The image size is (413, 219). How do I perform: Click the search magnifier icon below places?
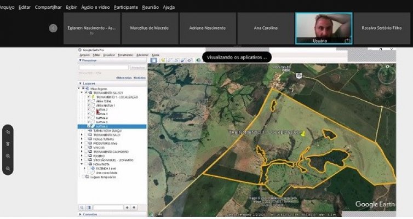82,208
